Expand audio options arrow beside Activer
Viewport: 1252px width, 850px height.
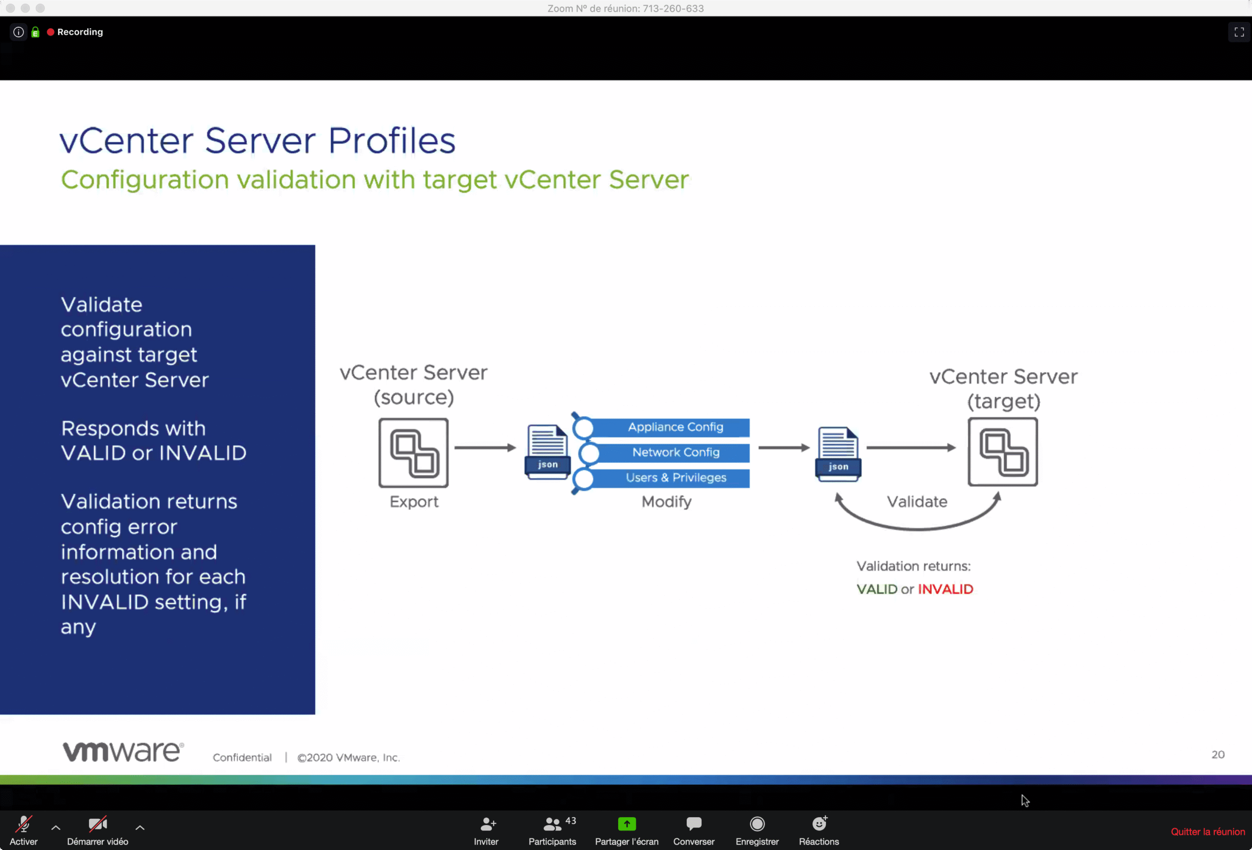coord(55,828)
